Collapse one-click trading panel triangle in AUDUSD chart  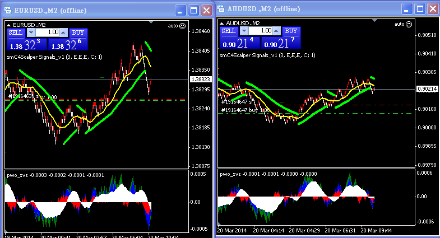point(222,24)
